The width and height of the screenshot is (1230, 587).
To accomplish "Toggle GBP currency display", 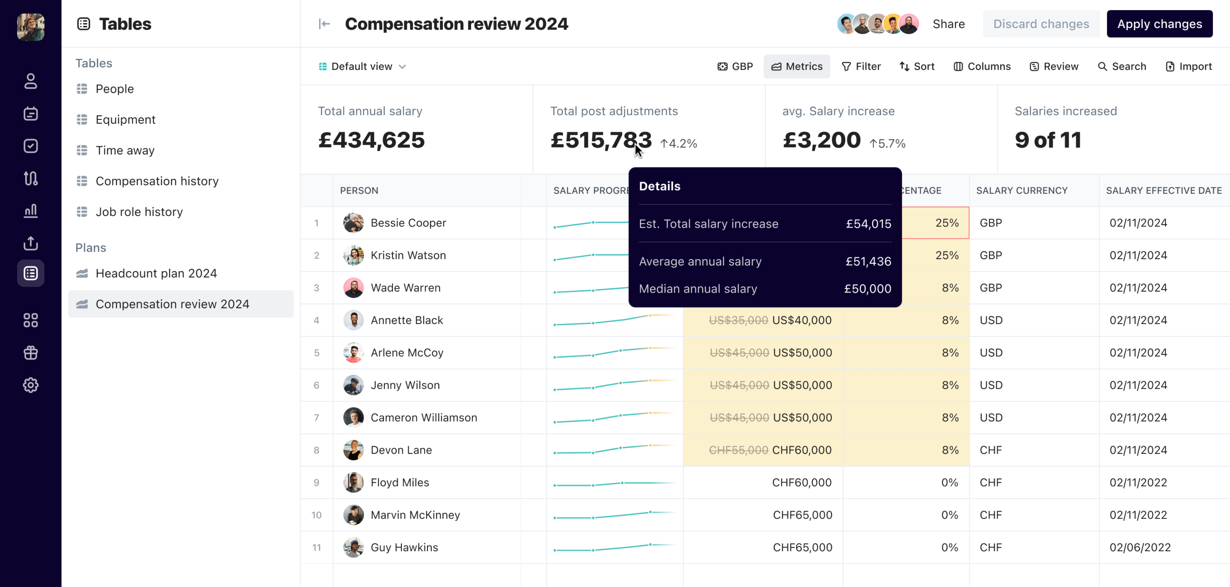I will pos(735,66).
